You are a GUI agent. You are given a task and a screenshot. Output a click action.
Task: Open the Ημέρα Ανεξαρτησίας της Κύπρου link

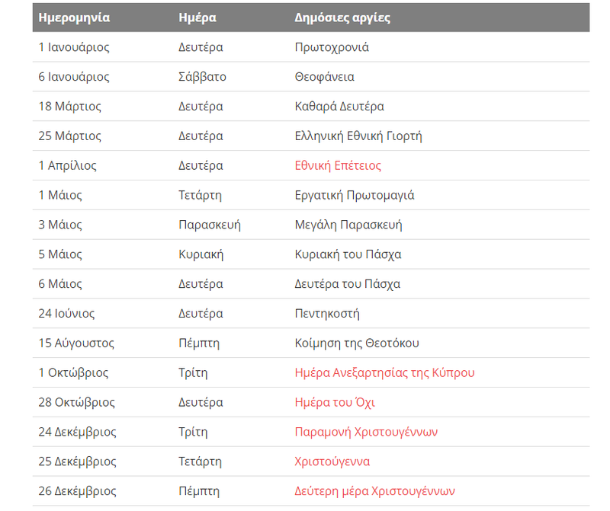[384, 373]
